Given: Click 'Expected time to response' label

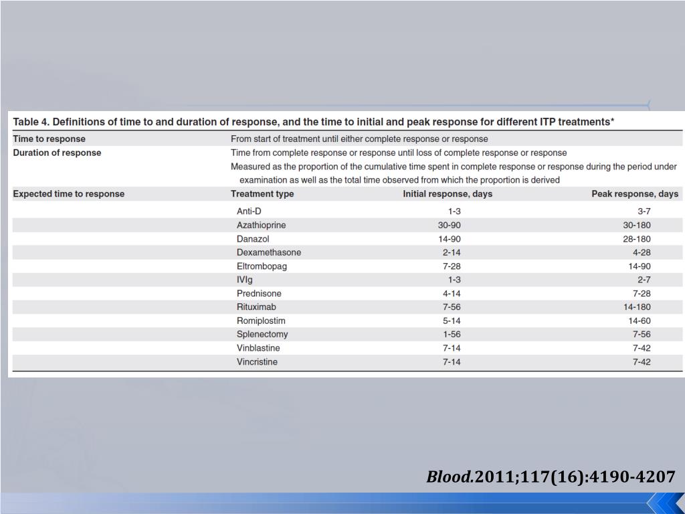Looking at the screenshot, I should point(69,193).
